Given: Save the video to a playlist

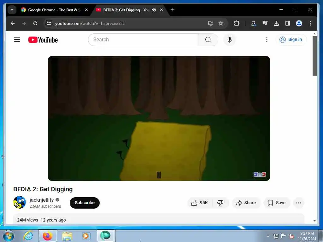Looking at the screenshot, I should point(277,203).
